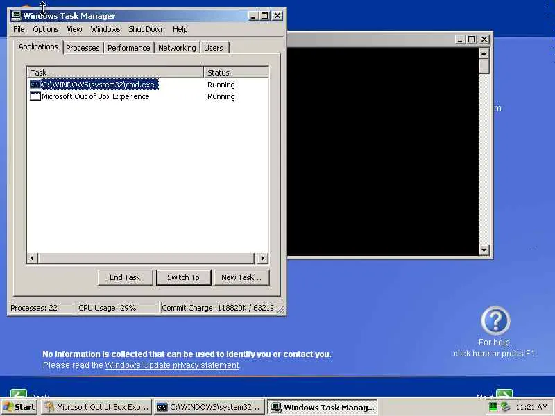
Task: Click the green Back arrow button
Action: click(x=19, y=392)
